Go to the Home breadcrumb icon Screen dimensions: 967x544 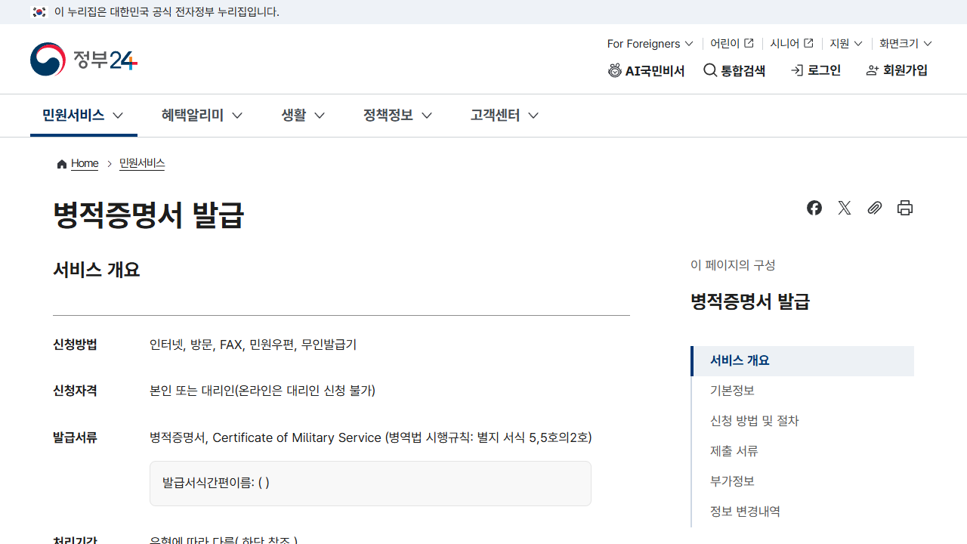(x=62, y=164)
